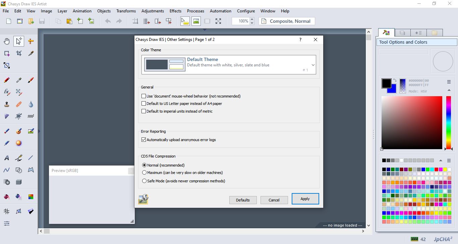458x244 pixels.
Task: Select Maximum compression radio option
Action: coord(145,173)
